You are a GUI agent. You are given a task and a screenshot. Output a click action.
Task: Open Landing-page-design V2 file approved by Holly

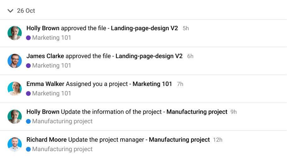[144, 28]
